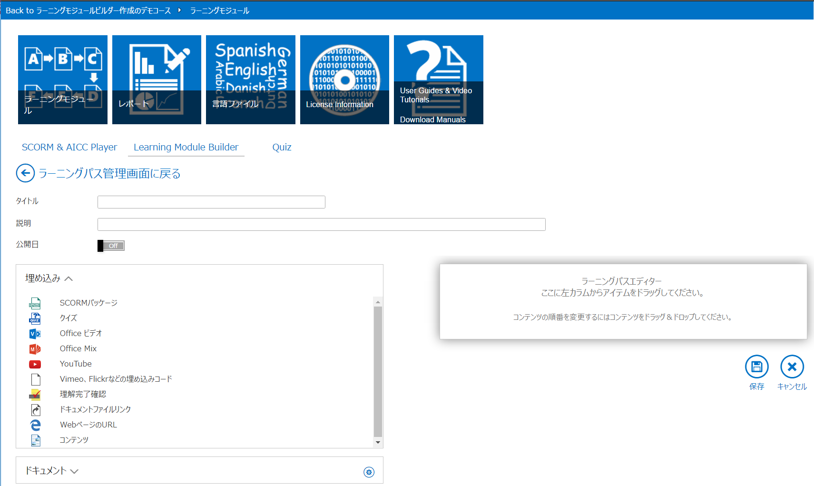
Task: Expand the ドキュメント section
Action: coord(74,471)
